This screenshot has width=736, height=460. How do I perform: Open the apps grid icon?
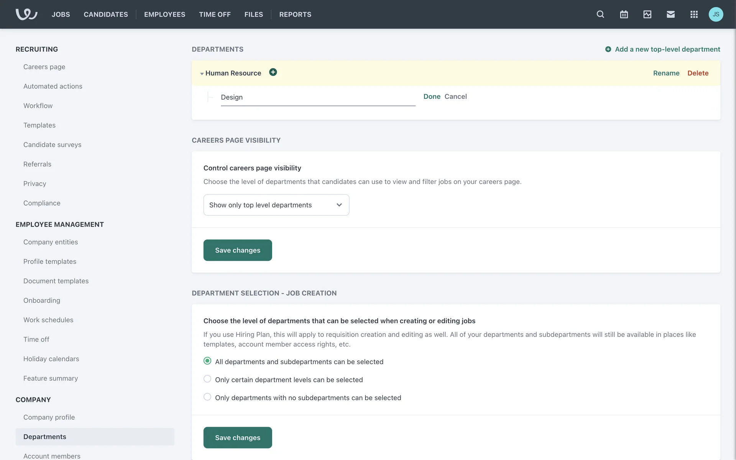[694, 14]
